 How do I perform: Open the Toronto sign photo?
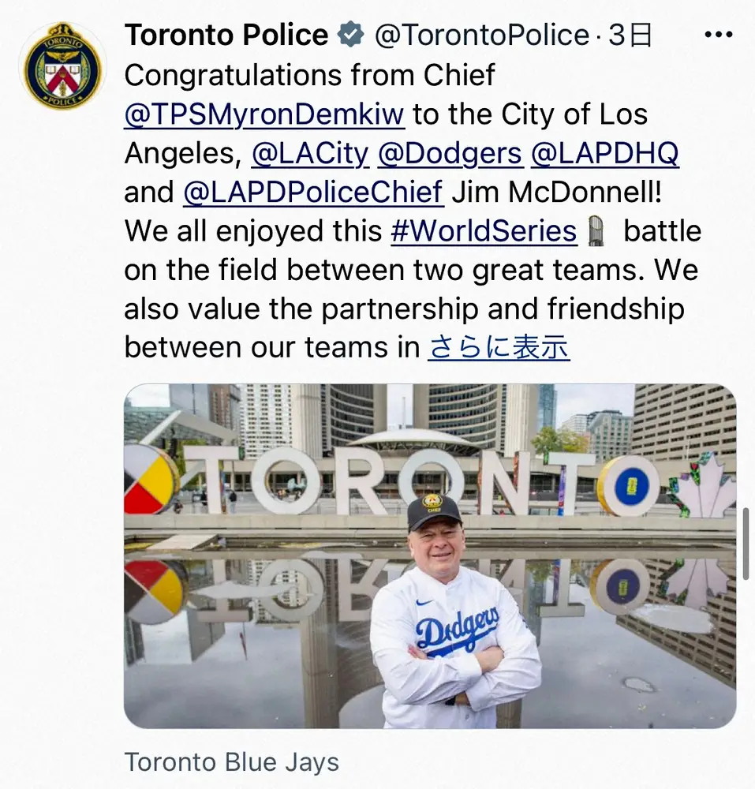pyautogui.click(x=430, y=555)
